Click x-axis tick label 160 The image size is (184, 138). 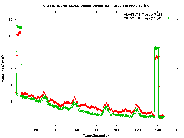(x=179, y=130)
